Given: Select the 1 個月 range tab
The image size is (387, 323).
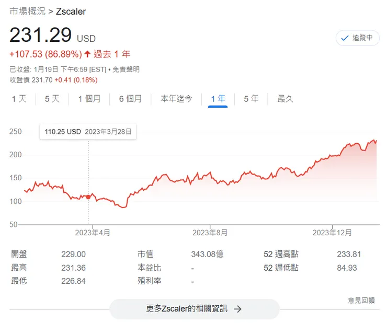Looking at the screenshot, I should click(x=89, y=99).
